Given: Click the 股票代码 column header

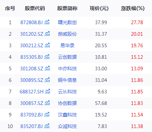Looking at the screenshot, I should point(35,8).
